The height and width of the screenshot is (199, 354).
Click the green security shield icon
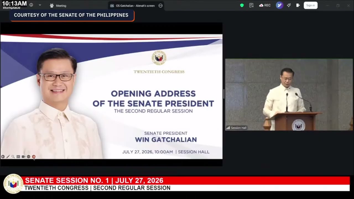click(242, 5)
